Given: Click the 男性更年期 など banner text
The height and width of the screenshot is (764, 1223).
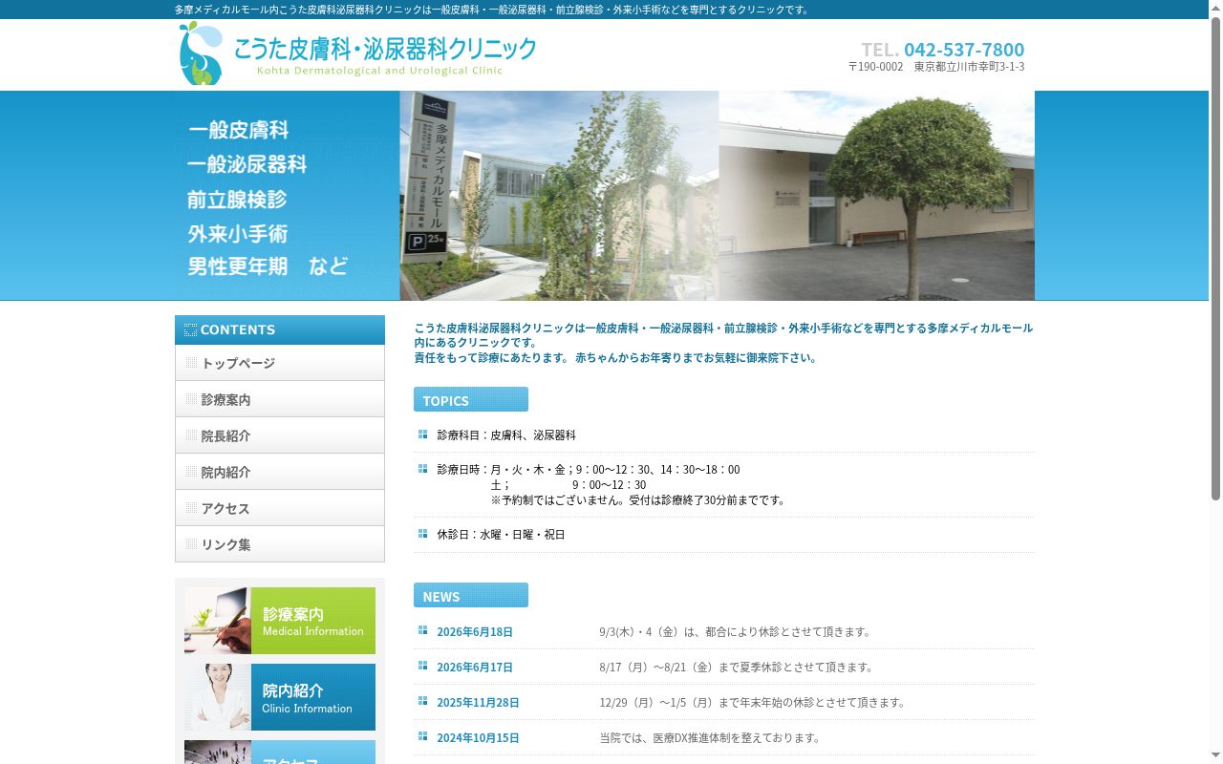Looking at the screenshot, I should [268, 266].
